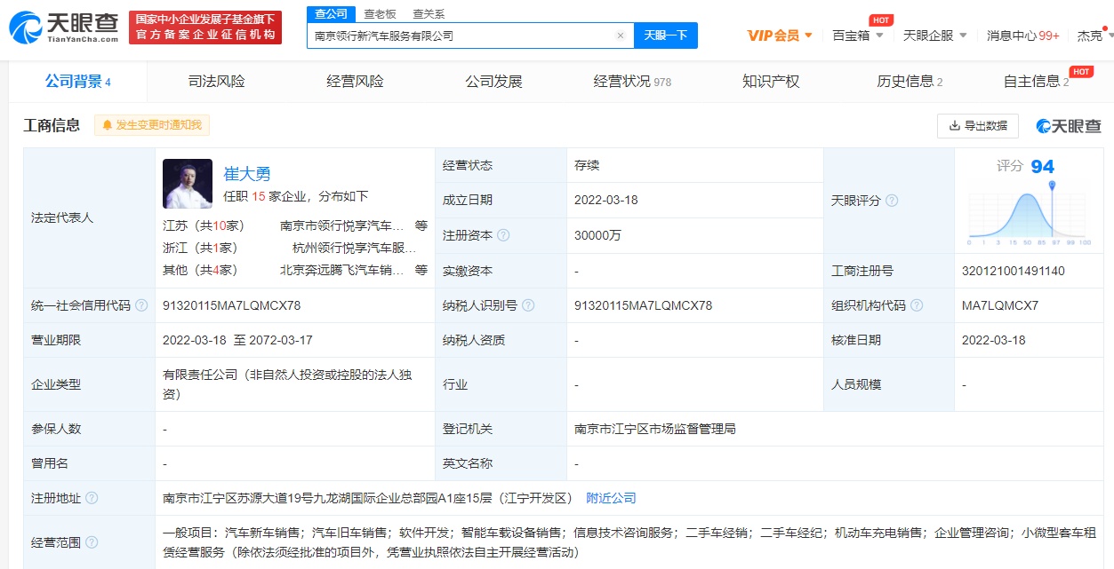Select the credit code 91320115MA7LQMCX78 under 统一社会信用代码
The image size is (1114, 569).
pos(232,305)
